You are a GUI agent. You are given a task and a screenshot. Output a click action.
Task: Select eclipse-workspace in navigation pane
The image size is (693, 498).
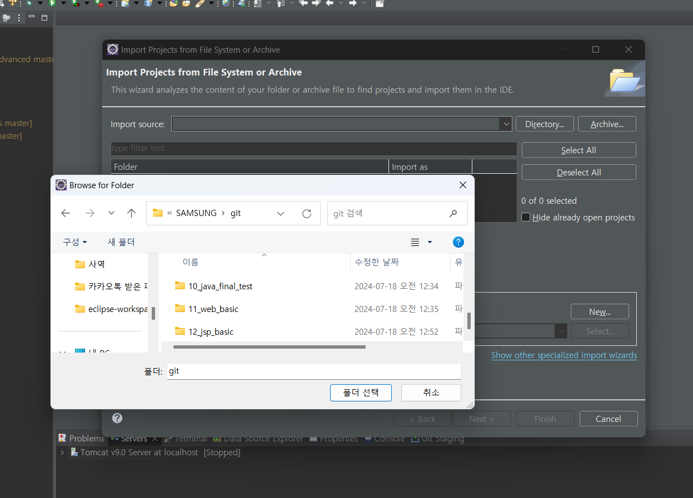111,309
